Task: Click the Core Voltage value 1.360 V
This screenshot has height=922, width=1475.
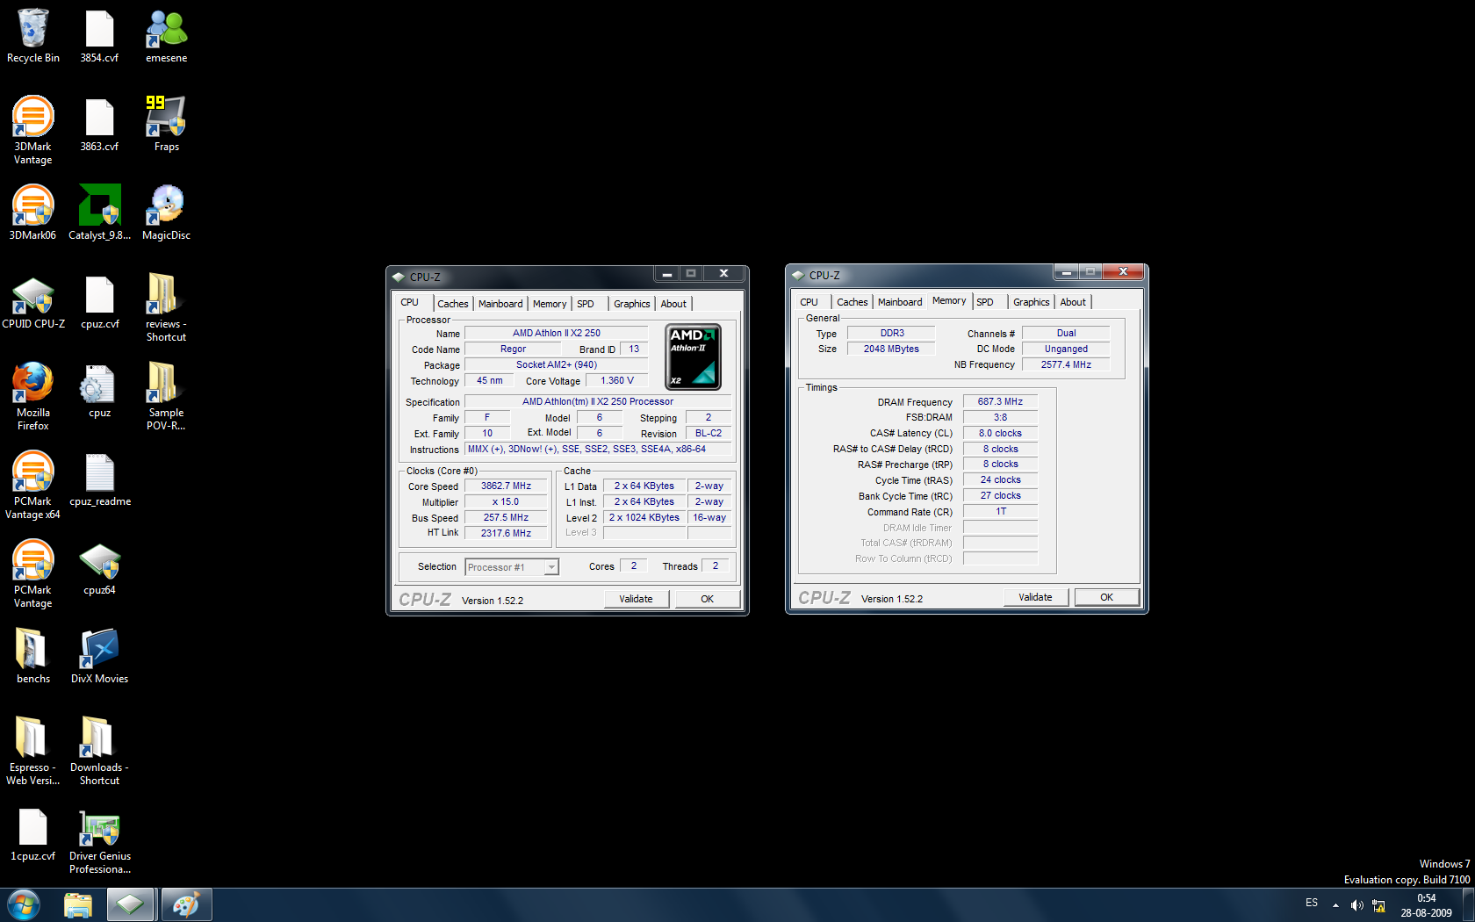Action: (617, 380)
